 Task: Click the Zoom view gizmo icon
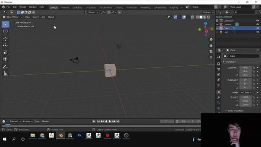211,40
